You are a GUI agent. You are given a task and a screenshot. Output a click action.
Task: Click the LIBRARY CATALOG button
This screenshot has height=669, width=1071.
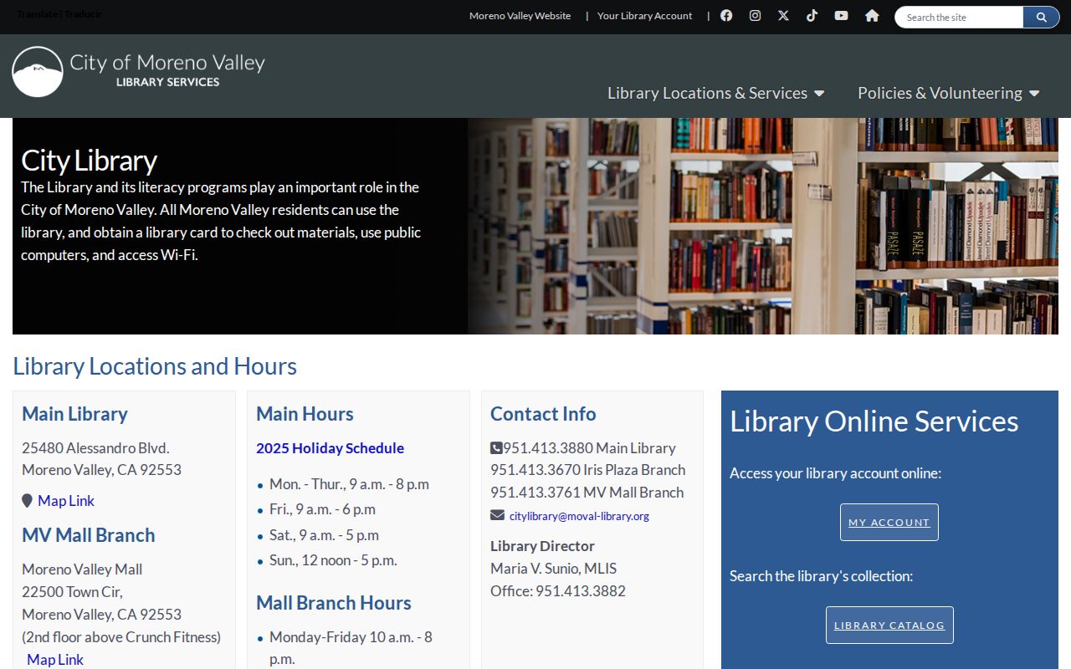pyautogui.click(x=889, y=625)
